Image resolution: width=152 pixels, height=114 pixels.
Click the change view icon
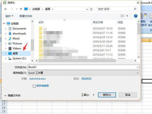[x=123, y=16]
